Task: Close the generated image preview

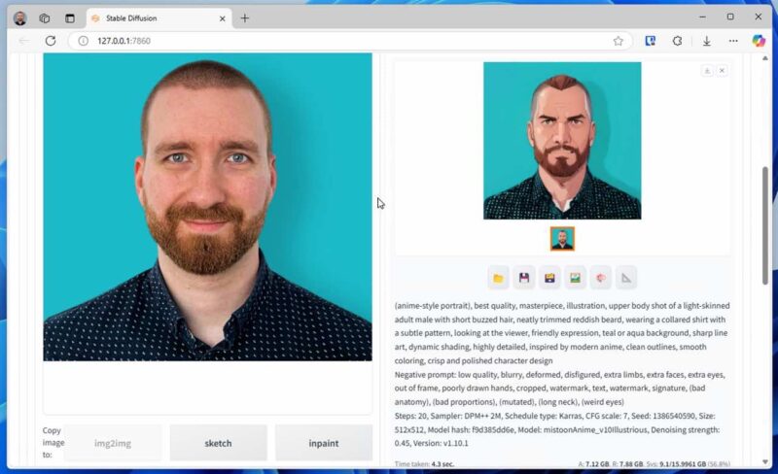Action: (722, 71)
